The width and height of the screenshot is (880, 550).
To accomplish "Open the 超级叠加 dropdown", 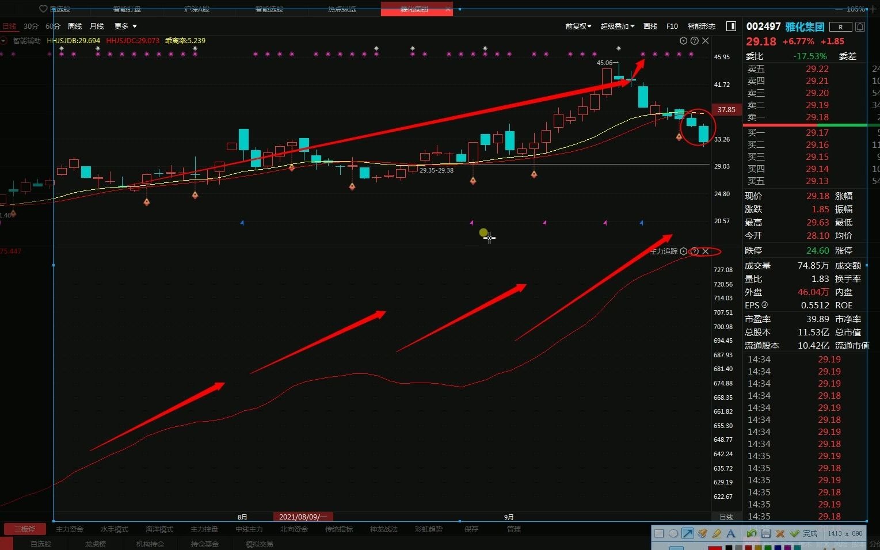I will [x=618, y=26].
